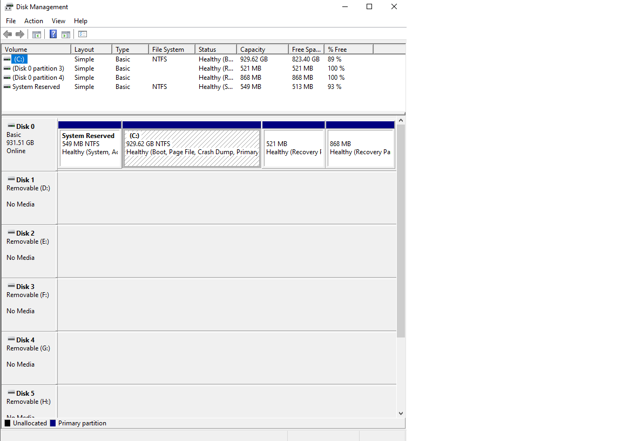Image resolution: width=622 pixels, height=441 pixels.
Task: Sort by the File System column header
Action: 172,50
